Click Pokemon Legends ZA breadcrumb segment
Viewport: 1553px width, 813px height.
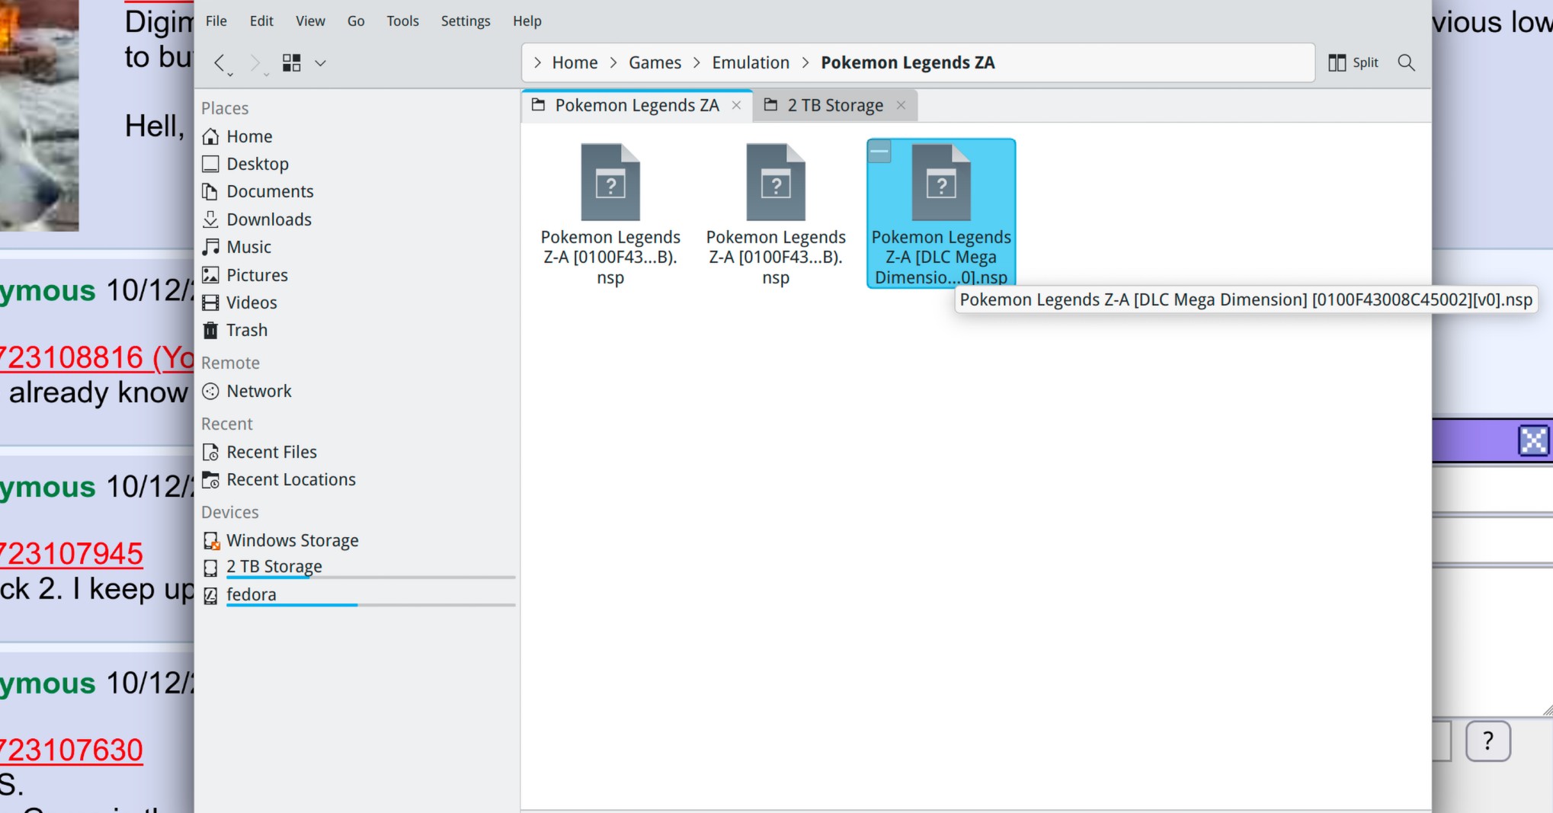click(908, 62)
